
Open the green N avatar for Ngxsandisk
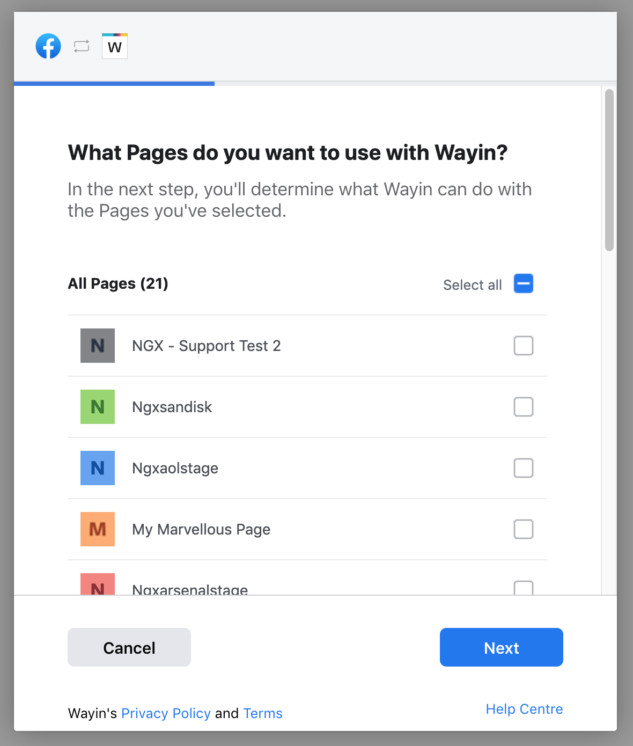tap(98, 407)
